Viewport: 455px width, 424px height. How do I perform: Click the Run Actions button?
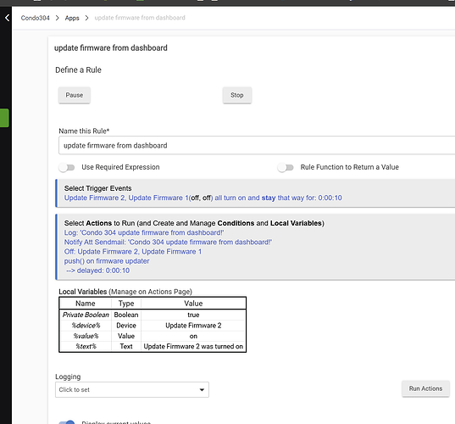pyautogui.click(x=425, y=388)
